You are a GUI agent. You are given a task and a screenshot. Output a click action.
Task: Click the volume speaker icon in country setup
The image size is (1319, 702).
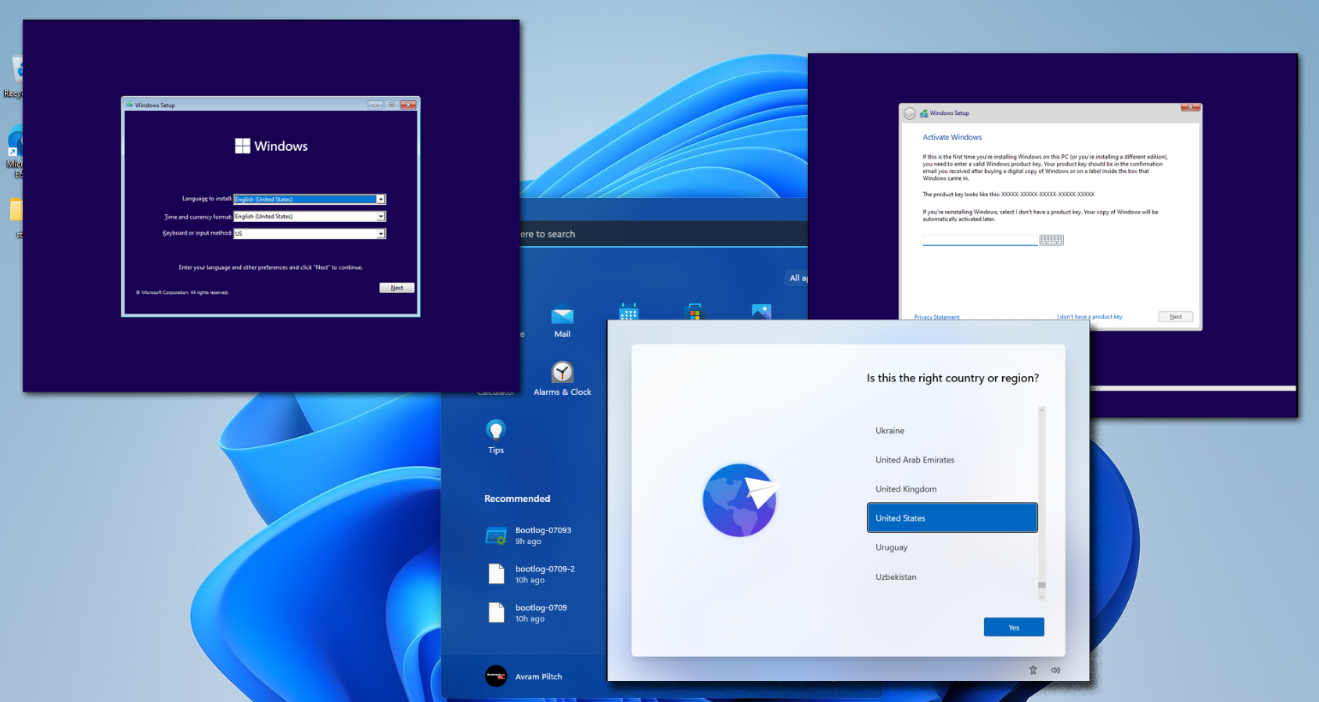coord(1055,670)
